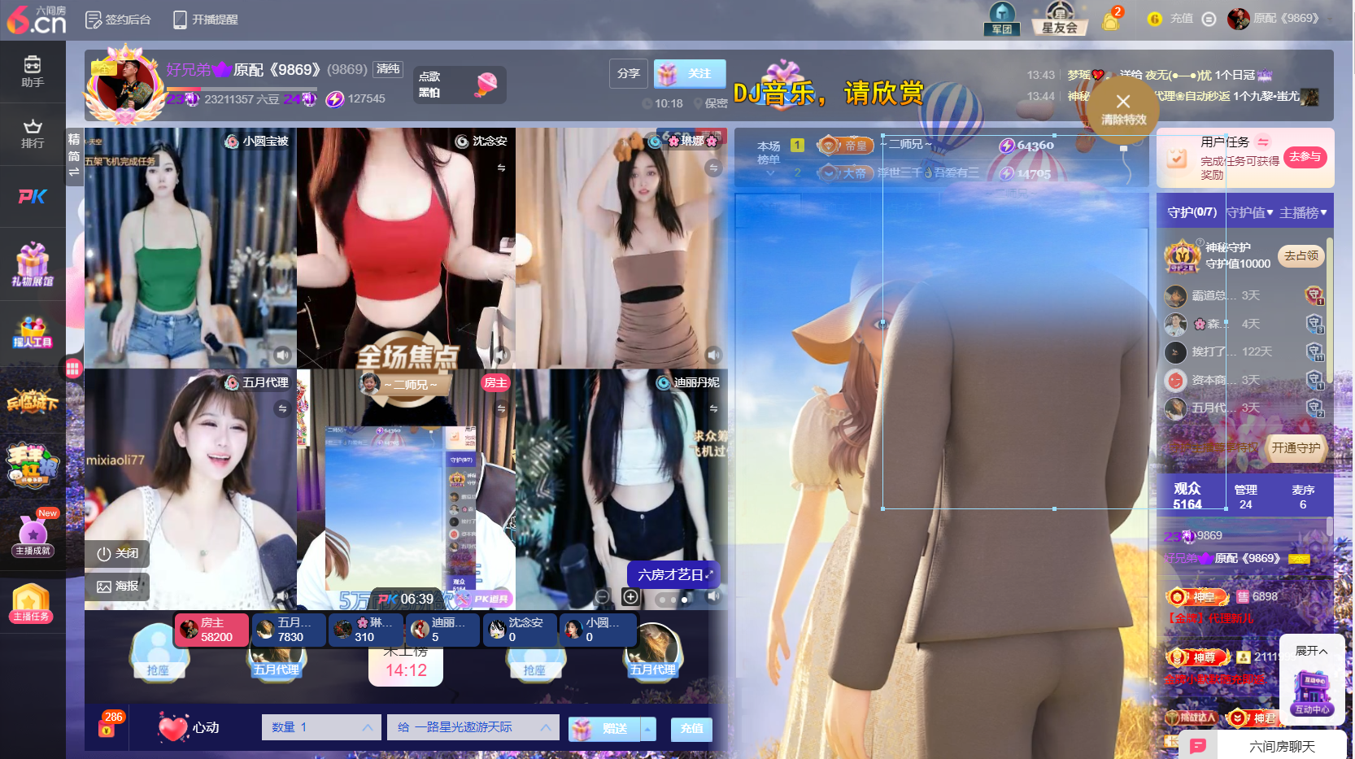
Task: Expand the 主播榜 dropdown
Action: tap(1303, 212)
